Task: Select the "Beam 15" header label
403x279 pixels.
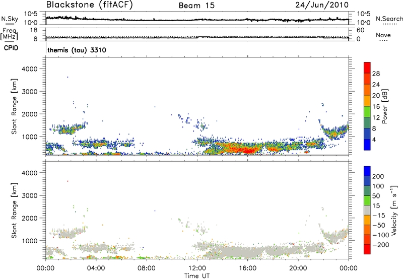Action: [x=196, y=6]
